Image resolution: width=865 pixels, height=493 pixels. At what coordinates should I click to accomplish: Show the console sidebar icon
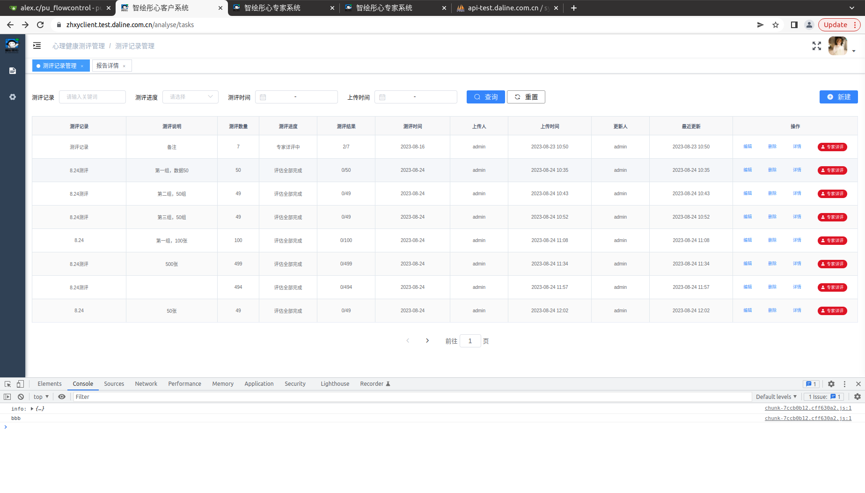point(7,397)
